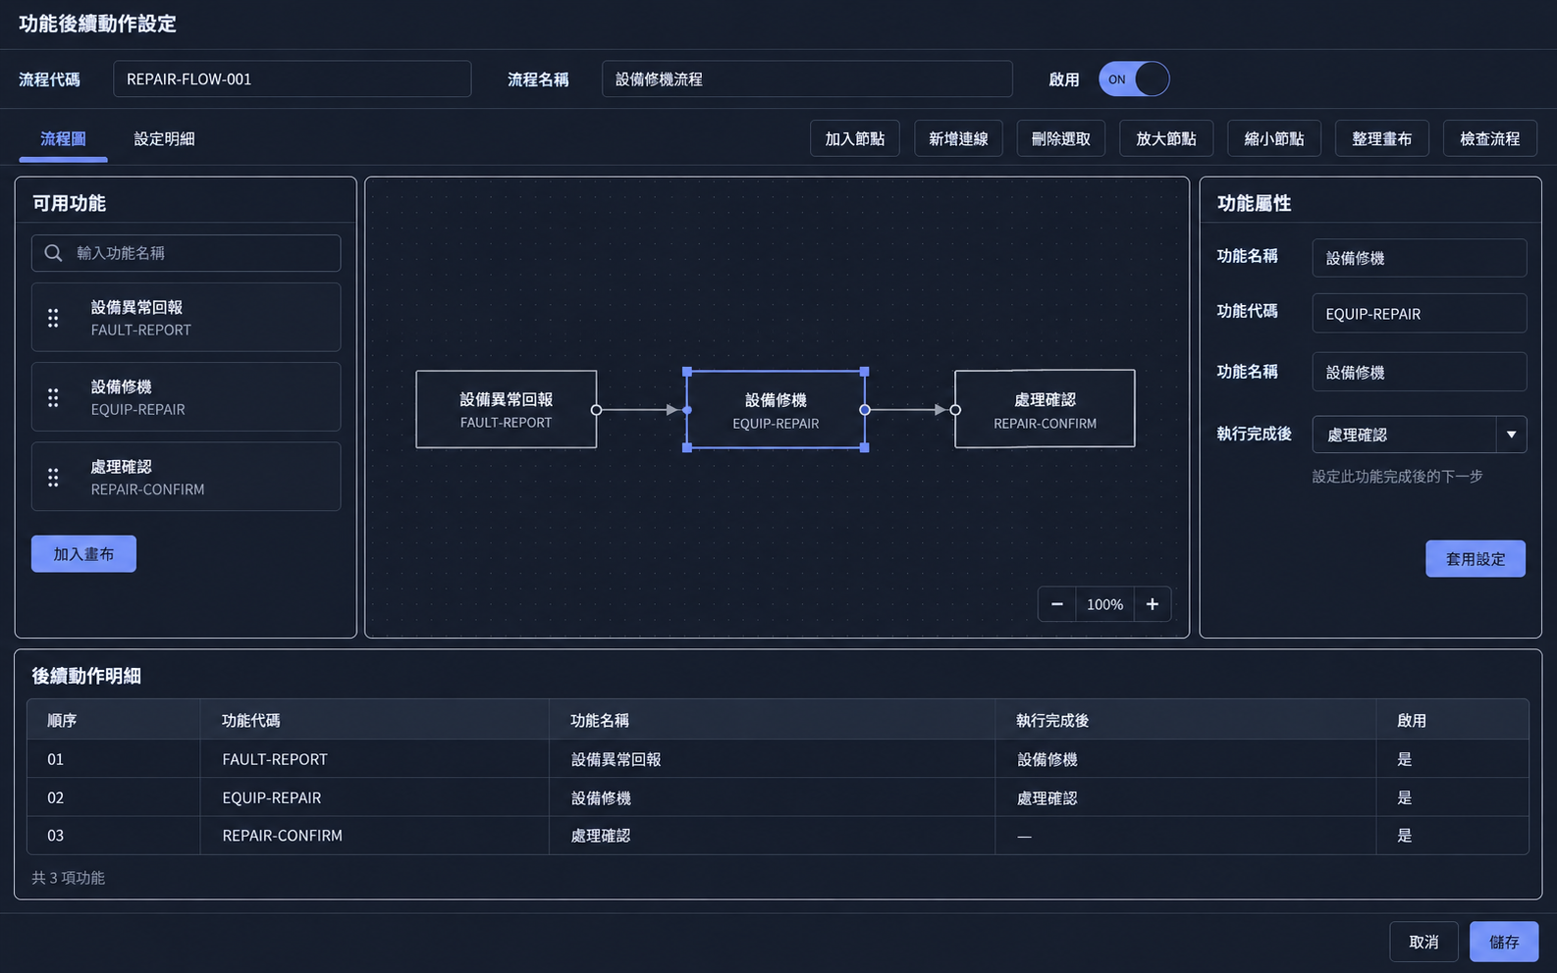Toggle the 啟用 ON switch off

[1134, 79]
